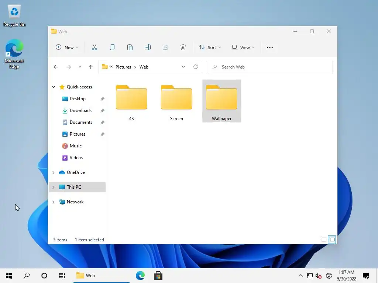Image resolution: width=378 pixels, height=283 pixels.
Task: Open the clock showing 1:07 AM
Action: (346, 276)
